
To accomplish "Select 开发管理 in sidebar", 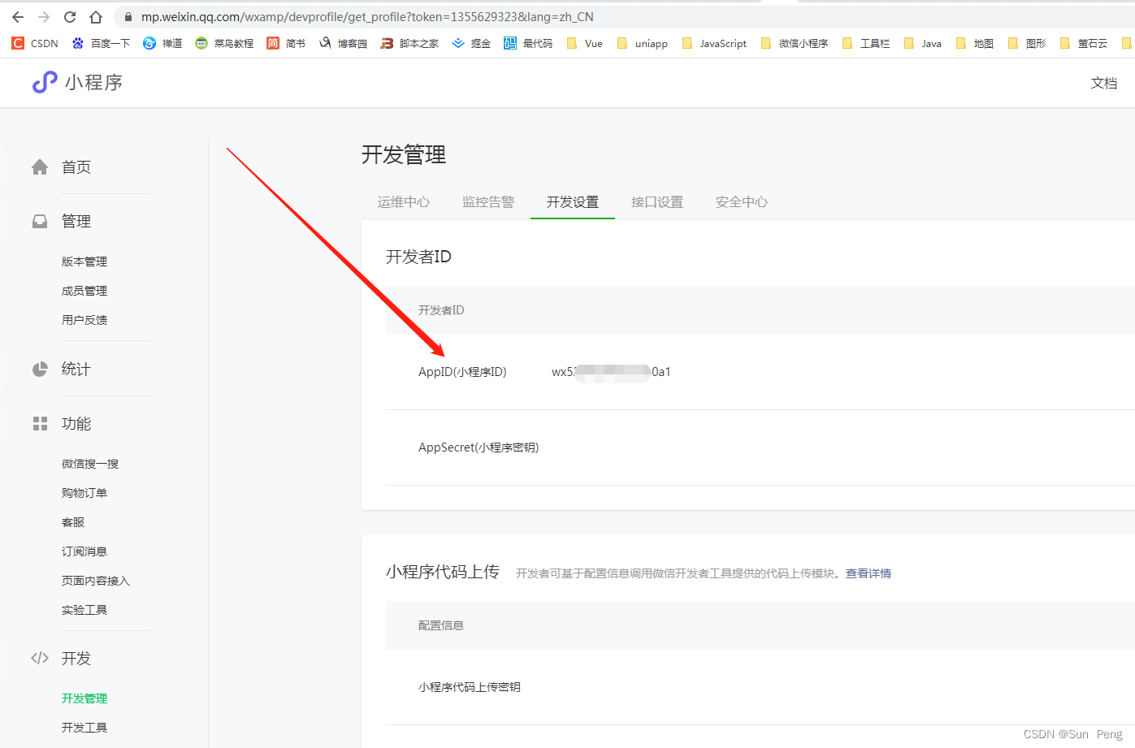I will (84, 698).
